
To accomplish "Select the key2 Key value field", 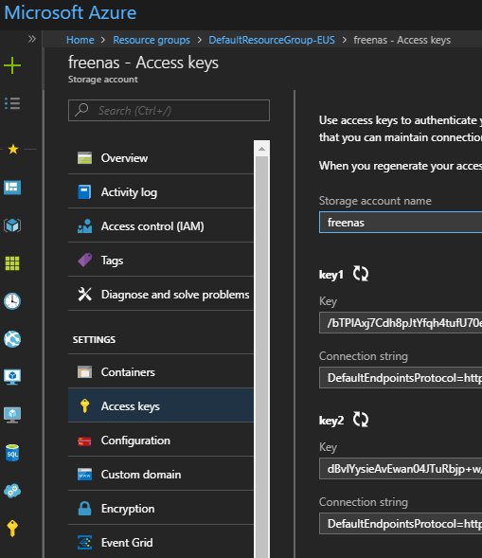I will coord(401,469).
